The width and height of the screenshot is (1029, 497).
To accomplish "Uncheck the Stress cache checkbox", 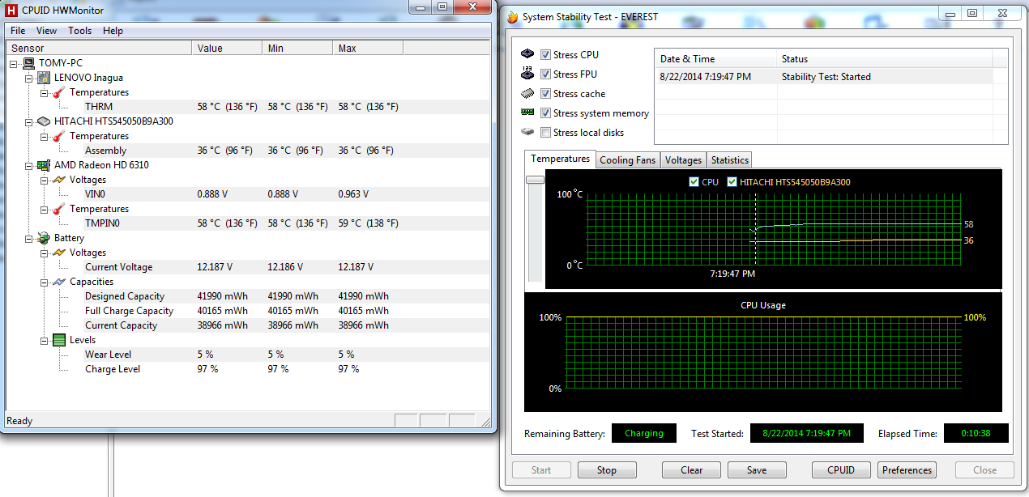I will [x=546, y=93].
